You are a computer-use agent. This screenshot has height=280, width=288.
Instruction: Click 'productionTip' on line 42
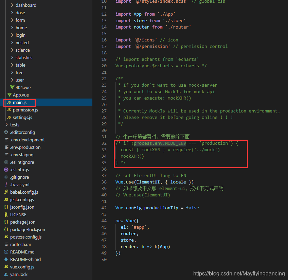161,208
